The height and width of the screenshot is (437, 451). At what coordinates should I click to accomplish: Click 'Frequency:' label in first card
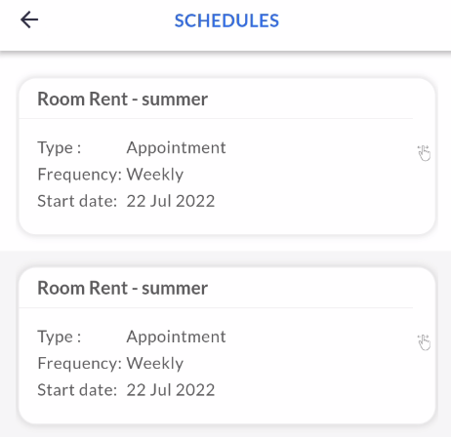(x=80, y=175)
